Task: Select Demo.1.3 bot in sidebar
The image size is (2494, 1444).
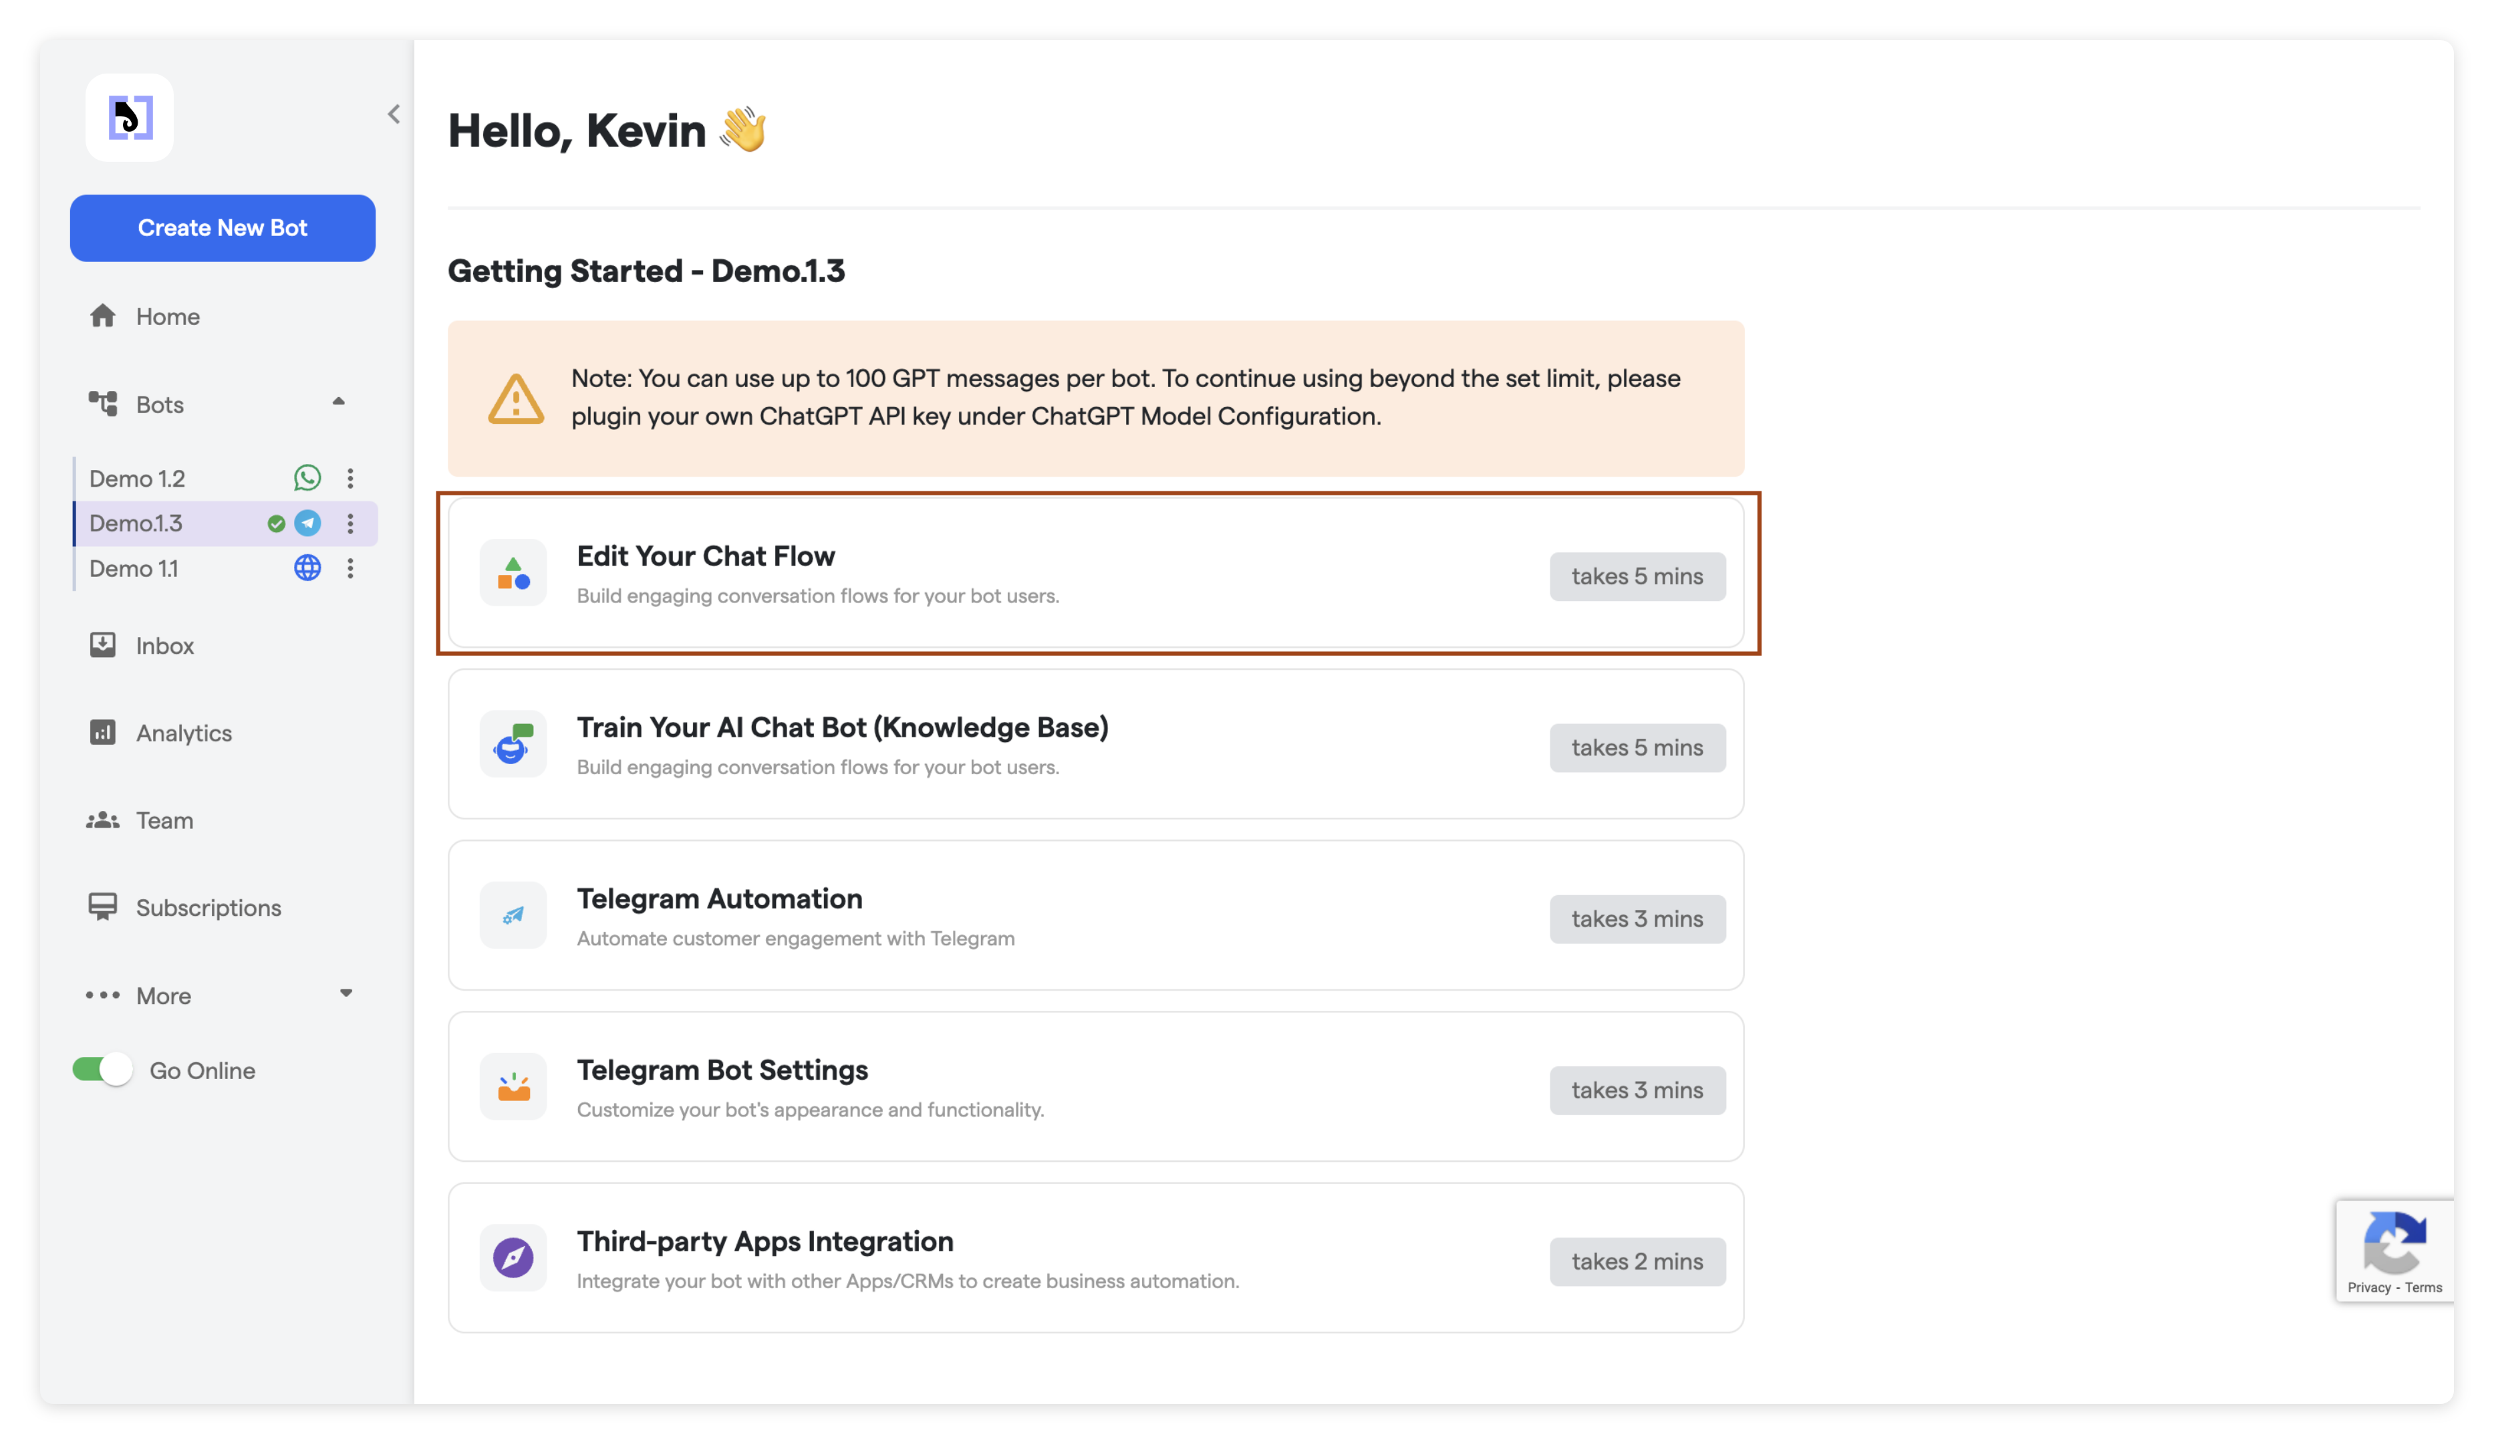Action: point(136,523)
